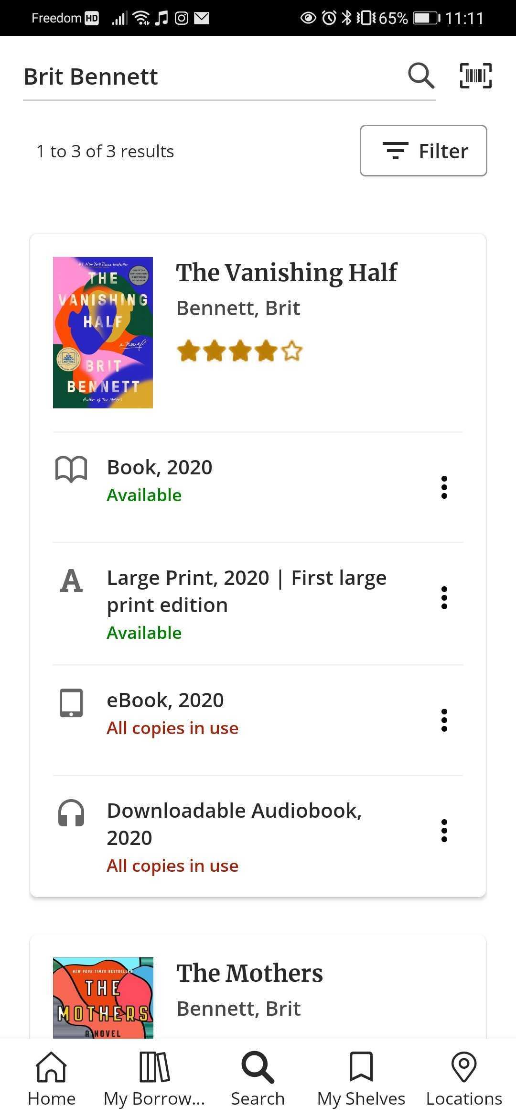Tap the search magnifier icon in header

tap(421, 76)
